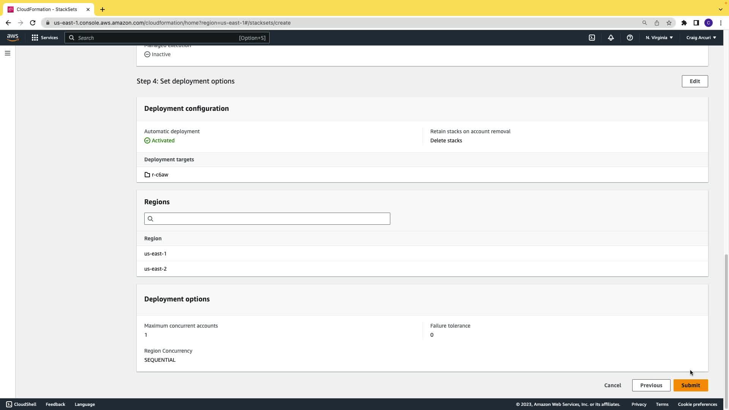729x410 pixels.
Task: Click the browser extensions puzzle icon
Action: [684, 23]
